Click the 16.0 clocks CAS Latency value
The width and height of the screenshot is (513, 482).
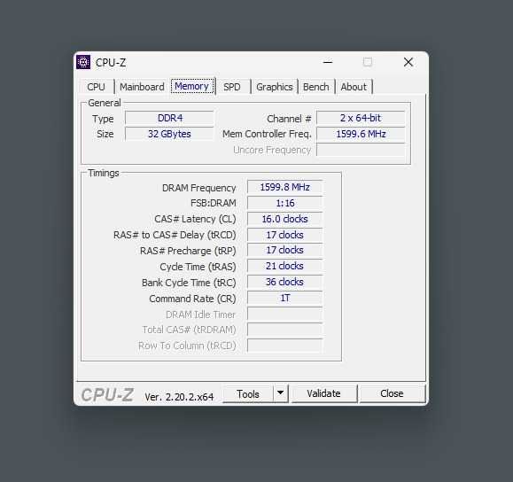(x=285, y=219)
